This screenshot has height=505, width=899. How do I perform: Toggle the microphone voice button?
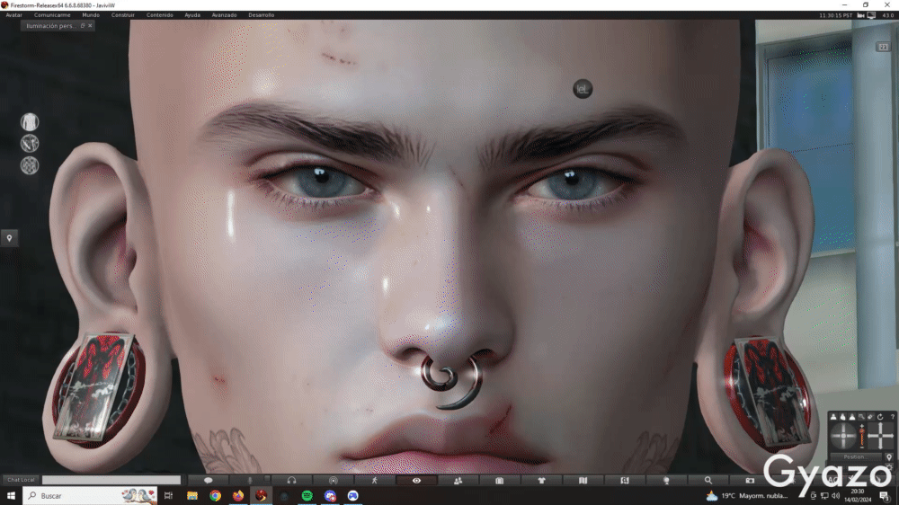pyautogui.click(x=249, y=481)
